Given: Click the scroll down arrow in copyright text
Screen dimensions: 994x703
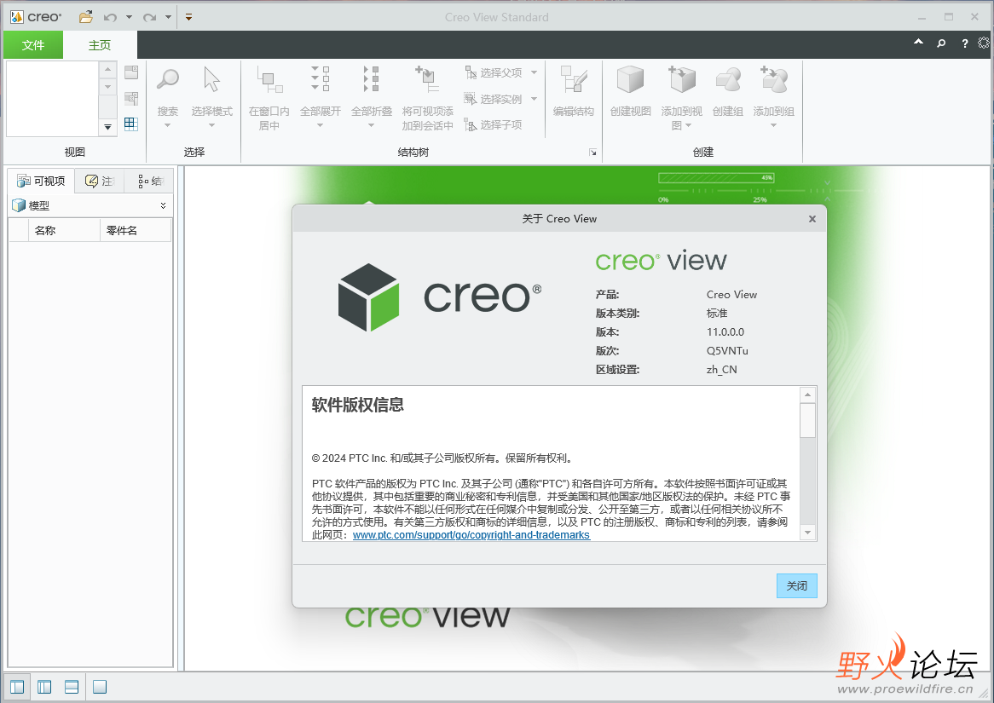Looking at the screenshot, I should 807,533.
